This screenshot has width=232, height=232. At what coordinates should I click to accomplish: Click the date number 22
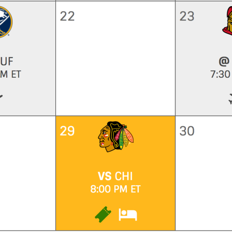coord(67,16)
